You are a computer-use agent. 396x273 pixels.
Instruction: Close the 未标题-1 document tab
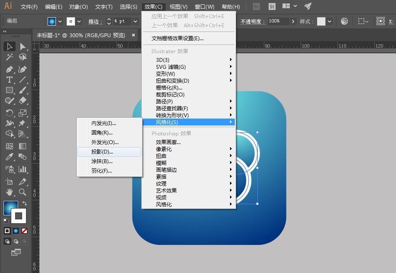point(133,35)
